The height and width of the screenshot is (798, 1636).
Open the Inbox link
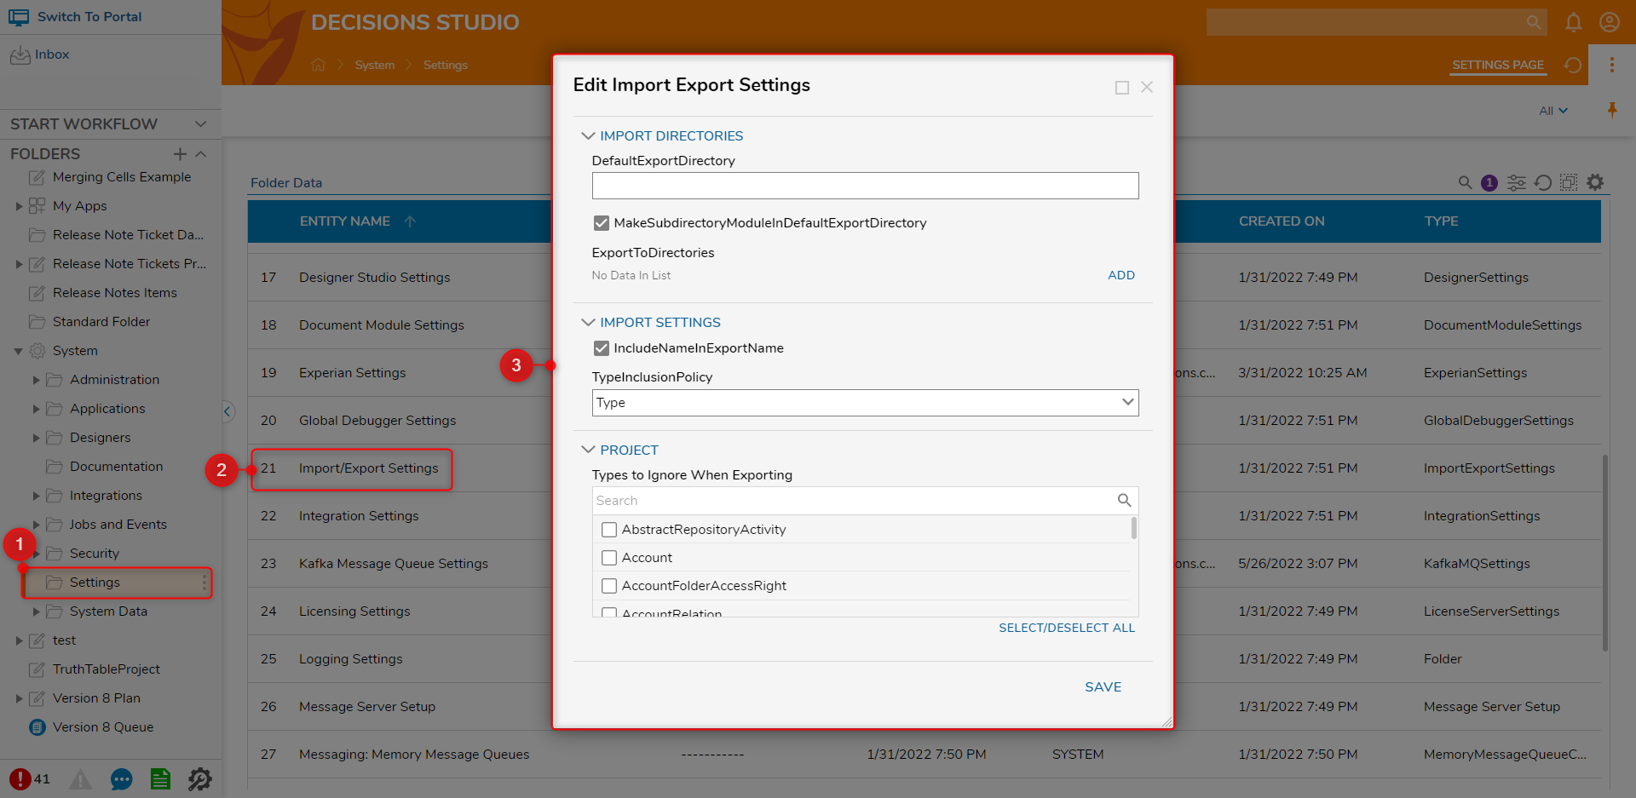[x=52, y=55]
